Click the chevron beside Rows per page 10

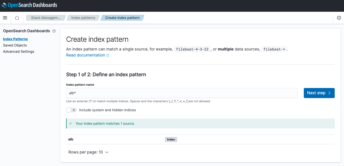pyautogui.click(x=106, y=152)
